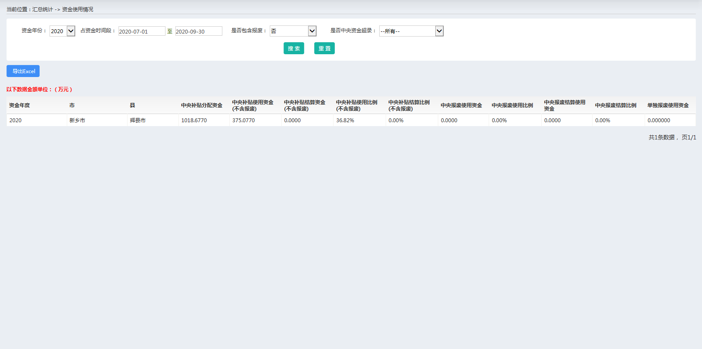This screenshot has height=349, width=702.
Task: Click the 导出Excel export button
Action: [23, 71]
